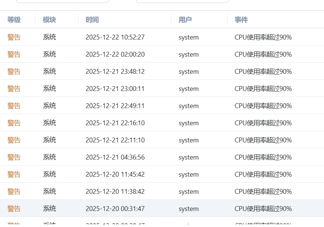The height and width of the screenshot is (227, 324).
Task: Click the 事件 column header
Action: (240, 20)
